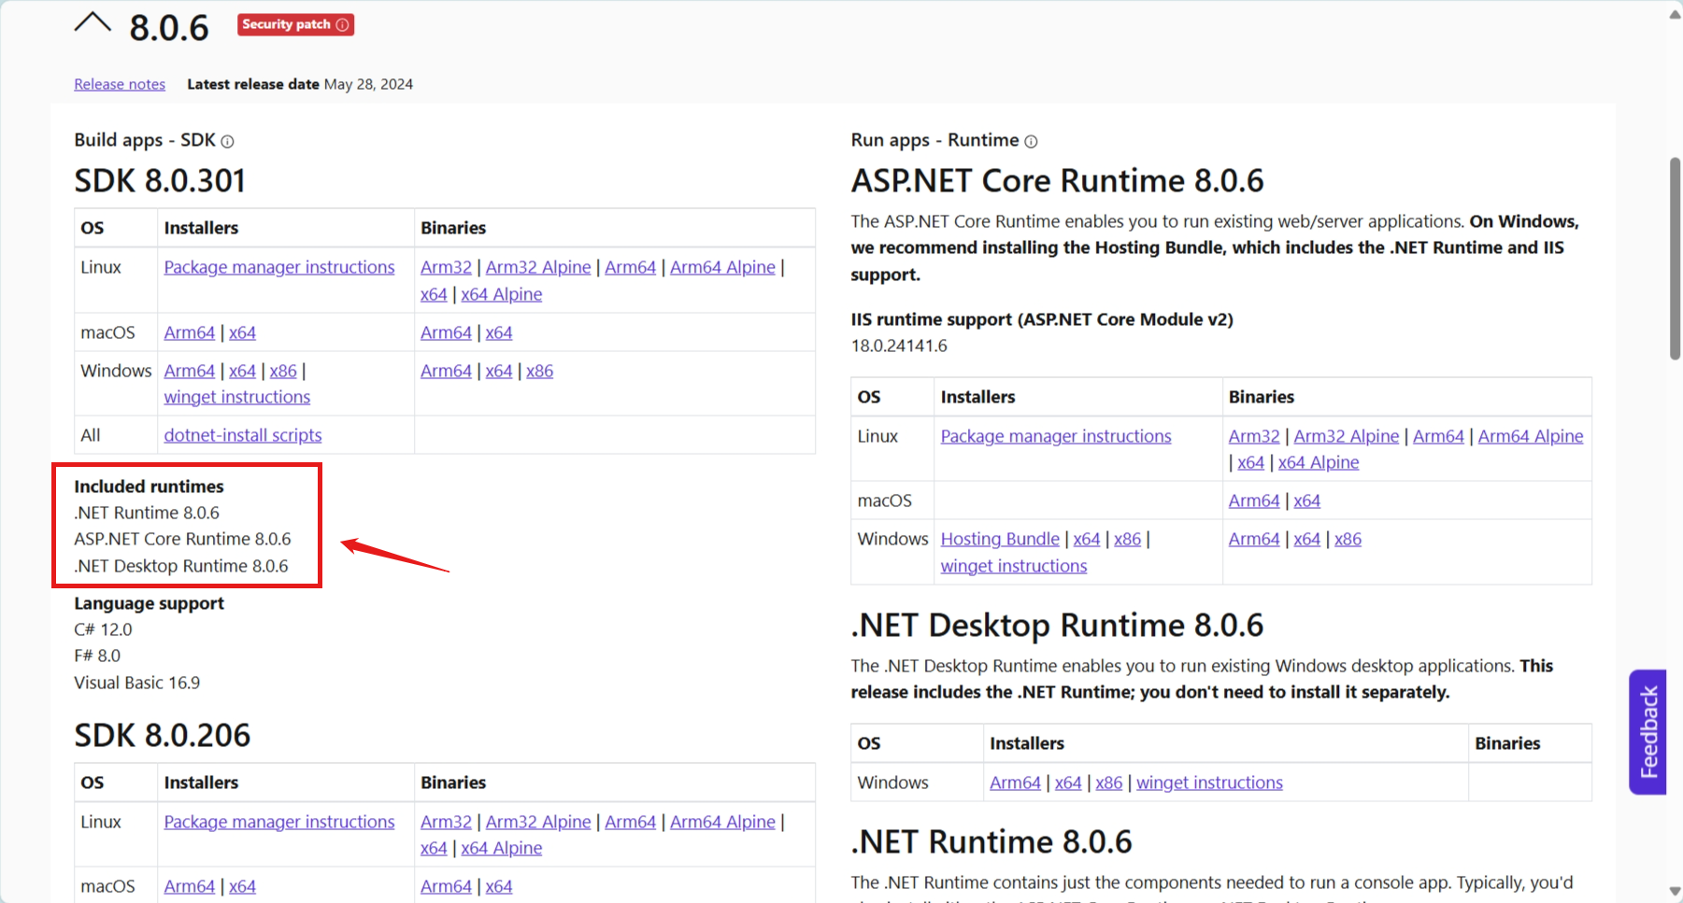Show info icon beside Run apps - Runtime
Screen dimensions: 1683x903
pyautogui.click(x=1031, y=142)
